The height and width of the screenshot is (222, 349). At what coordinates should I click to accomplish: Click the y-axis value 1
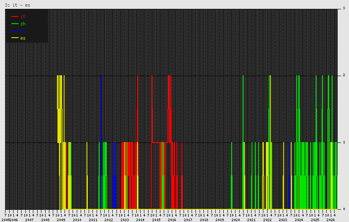(x=344, y=142)
